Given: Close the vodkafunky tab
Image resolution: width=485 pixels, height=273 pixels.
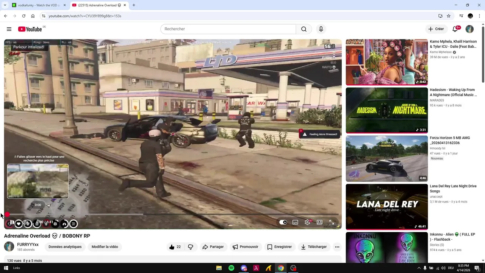Looking at the screenshot, I should coord(64,5).
